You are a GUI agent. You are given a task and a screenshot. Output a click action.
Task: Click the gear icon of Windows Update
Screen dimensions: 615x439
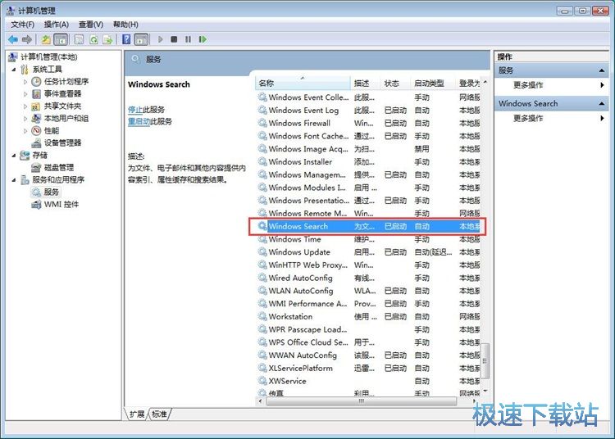pos(262,251)
